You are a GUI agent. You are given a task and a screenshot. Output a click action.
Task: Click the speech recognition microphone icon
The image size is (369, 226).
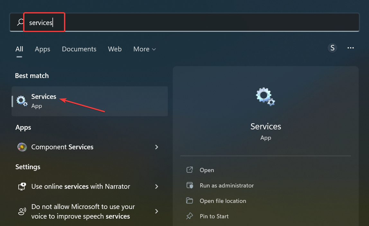(x=22, y=211)
